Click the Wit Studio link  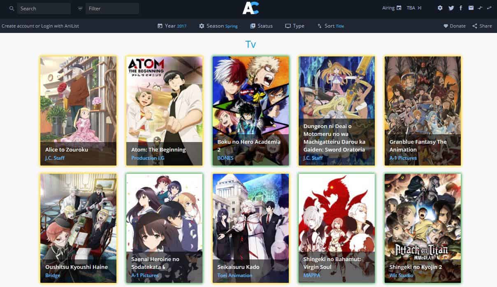401,275
